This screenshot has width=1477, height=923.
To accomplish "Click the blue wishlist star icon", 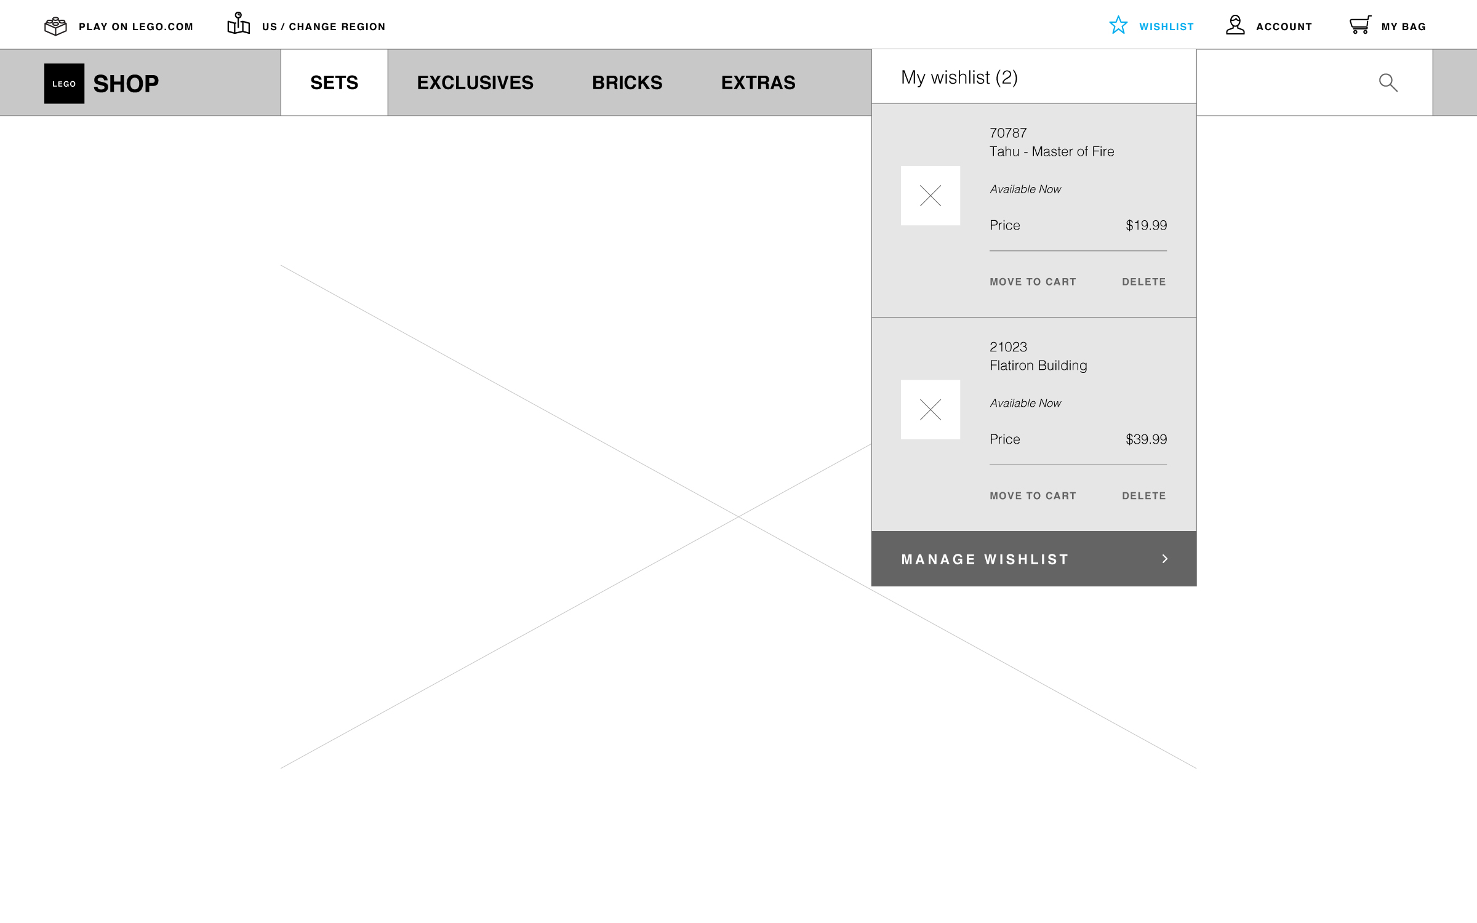I will click(1118, 25).
